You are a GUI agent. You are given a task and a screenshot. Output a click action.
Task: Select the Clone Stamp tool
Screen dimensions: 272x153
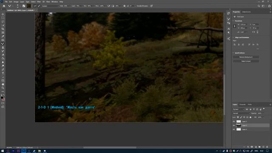(x=3, y=47)
